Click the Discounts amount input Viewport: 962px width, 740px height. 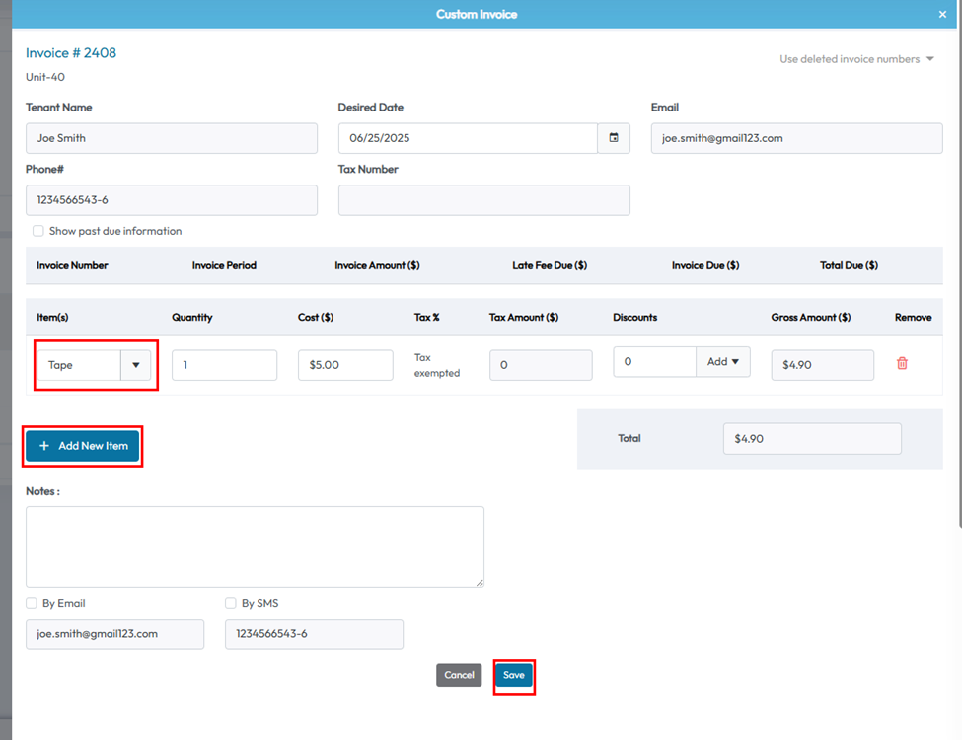(654, 362)
